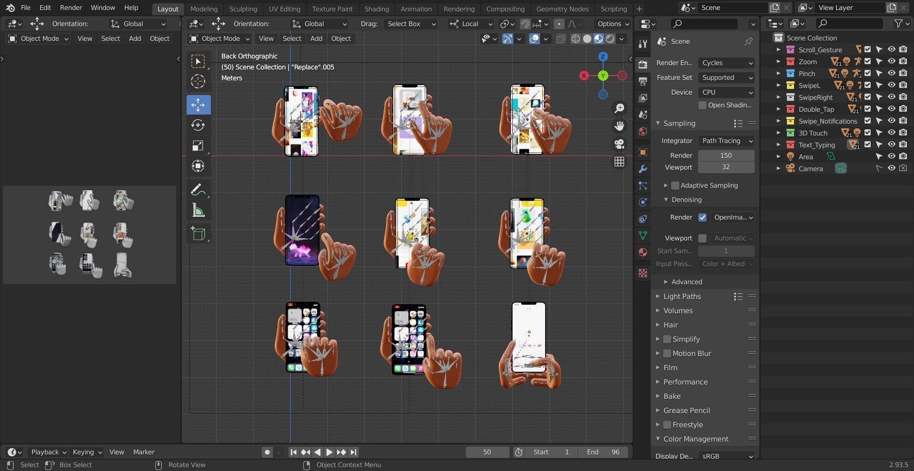Select the Measure tool

coord(198,210)
